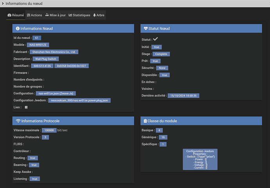This screenshot has width=270, height=188.
Task: Open the Arbre tab
Action: pos(98,15)
